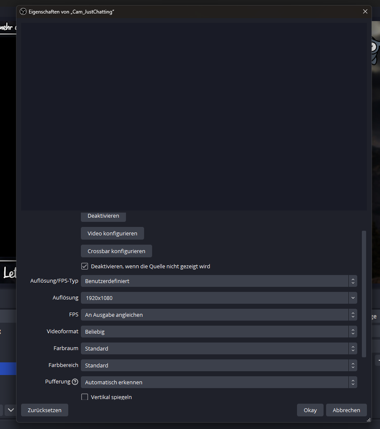Open the Auflösung/FPS-Typ dropdown
Viewport: 380px width, 429px height.
pos(219,281)
